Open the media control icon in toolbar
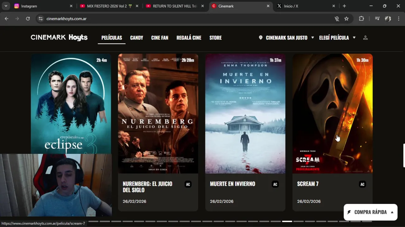Screen dimensions: 405x227 377,19
